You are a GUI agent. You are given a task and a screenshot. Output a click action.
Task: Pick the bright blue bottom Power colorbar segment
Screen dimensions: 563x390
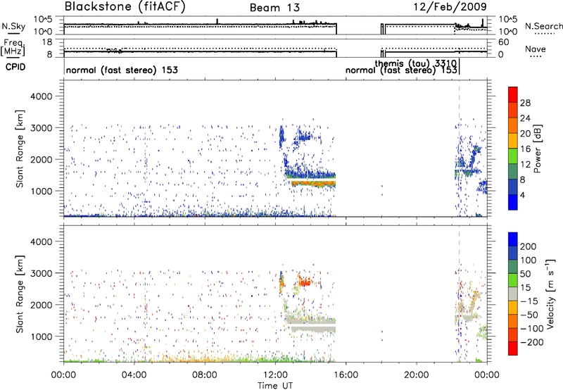513,202
